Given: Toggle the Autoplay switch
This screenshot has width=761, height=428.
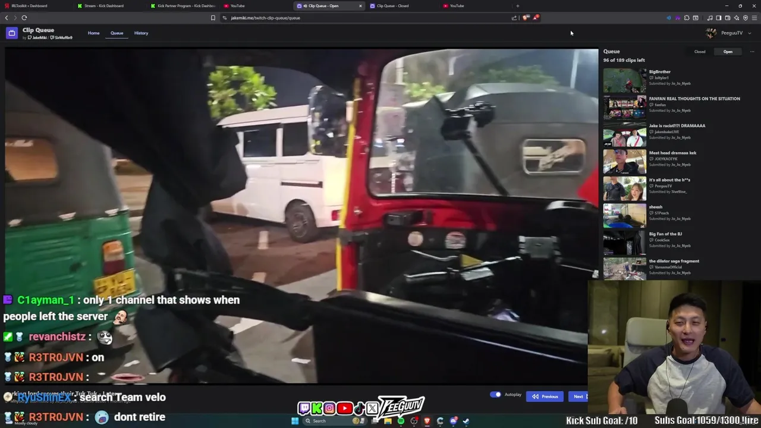Looking at the screenshot, I should click(495, 395).
